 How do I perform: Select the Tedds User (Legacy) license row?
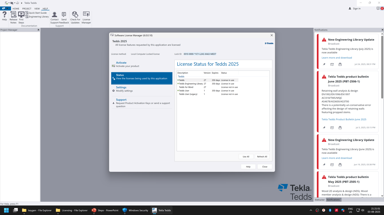tap(208, 94)
